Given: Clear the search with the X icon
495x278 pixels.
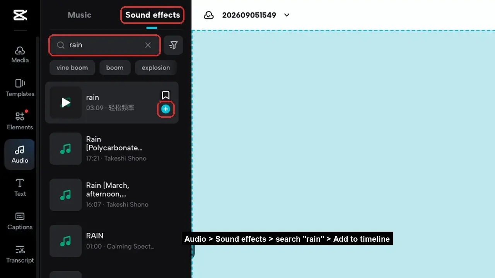Looking at the screenshot, I should click(x=148, y=45).
